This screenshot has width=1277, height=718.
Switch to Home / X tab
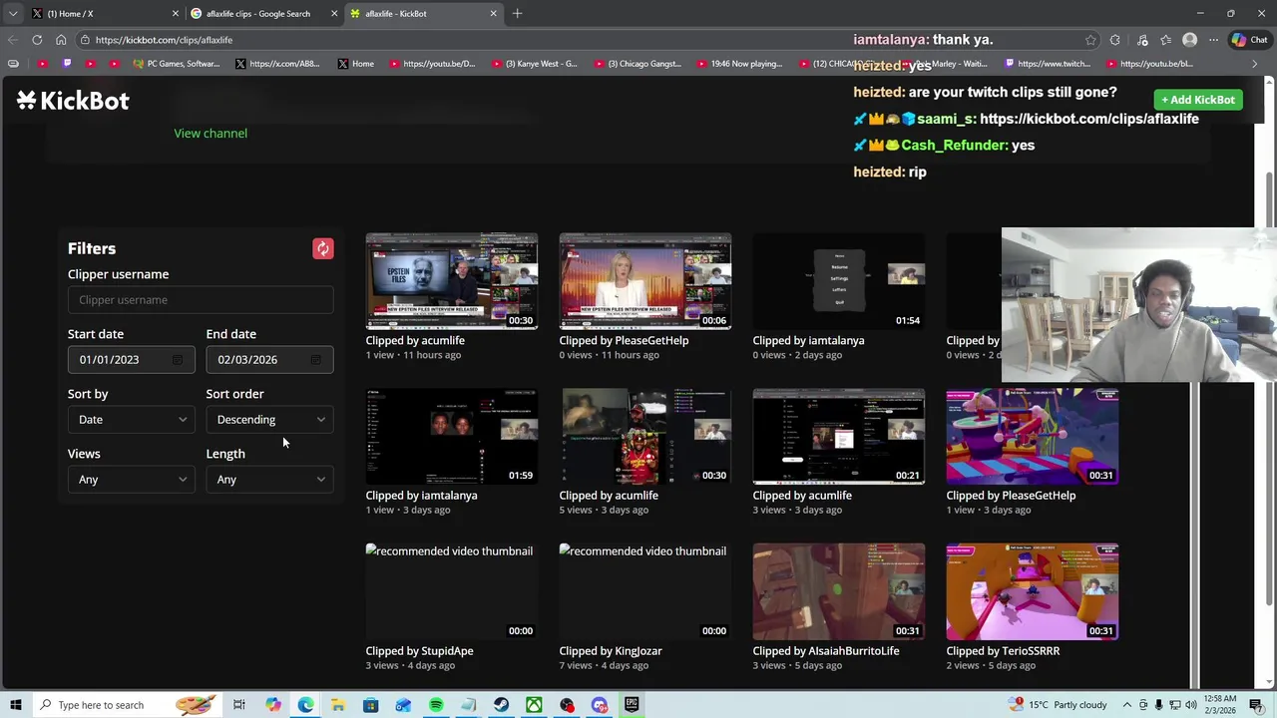click(x=107, y=14)
